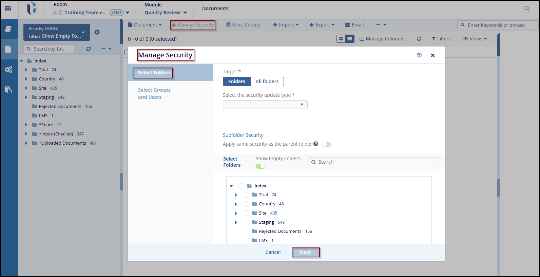The width and height of the screenshot is (540, 277).
Task: Click the gear settings icon beside View by Index
Action: click(x=97, y=32)
